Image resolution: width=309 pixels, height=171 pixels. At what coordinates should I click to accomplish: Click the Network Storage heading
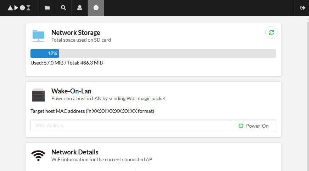point(76,32)
